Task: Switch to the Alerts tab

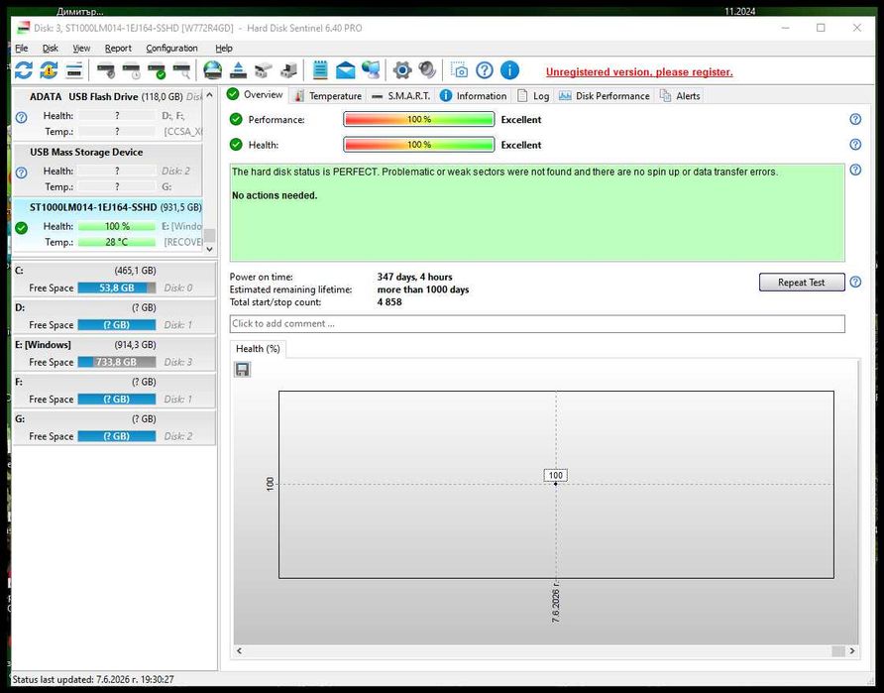Action: click(x=680, y=96)
